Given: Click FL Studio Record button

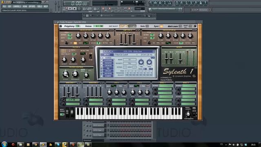Looking at the screenshot, I should coord(79,9).
